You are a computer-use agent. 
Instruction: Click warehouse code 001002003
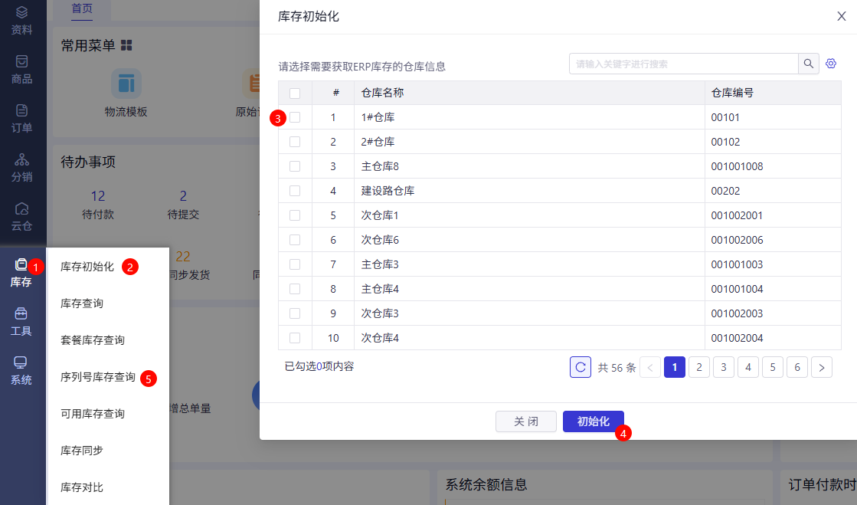click(x=737, y=313)
